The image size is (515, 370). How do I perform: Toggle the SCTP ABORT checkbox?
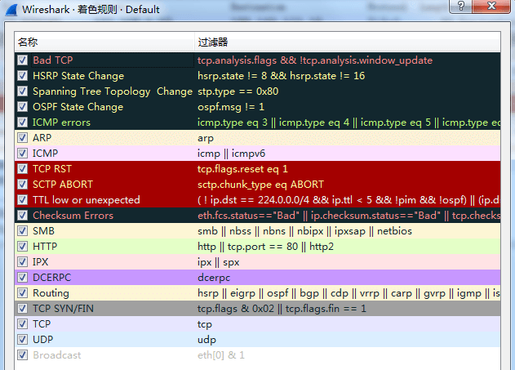[x=22, y=185]
